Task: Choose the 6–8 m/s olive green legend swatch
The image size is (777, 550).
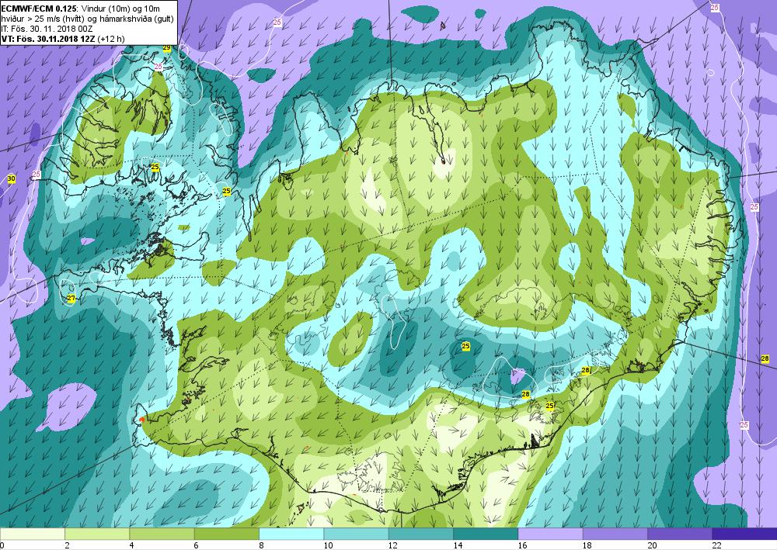Action: coord(226,534)
